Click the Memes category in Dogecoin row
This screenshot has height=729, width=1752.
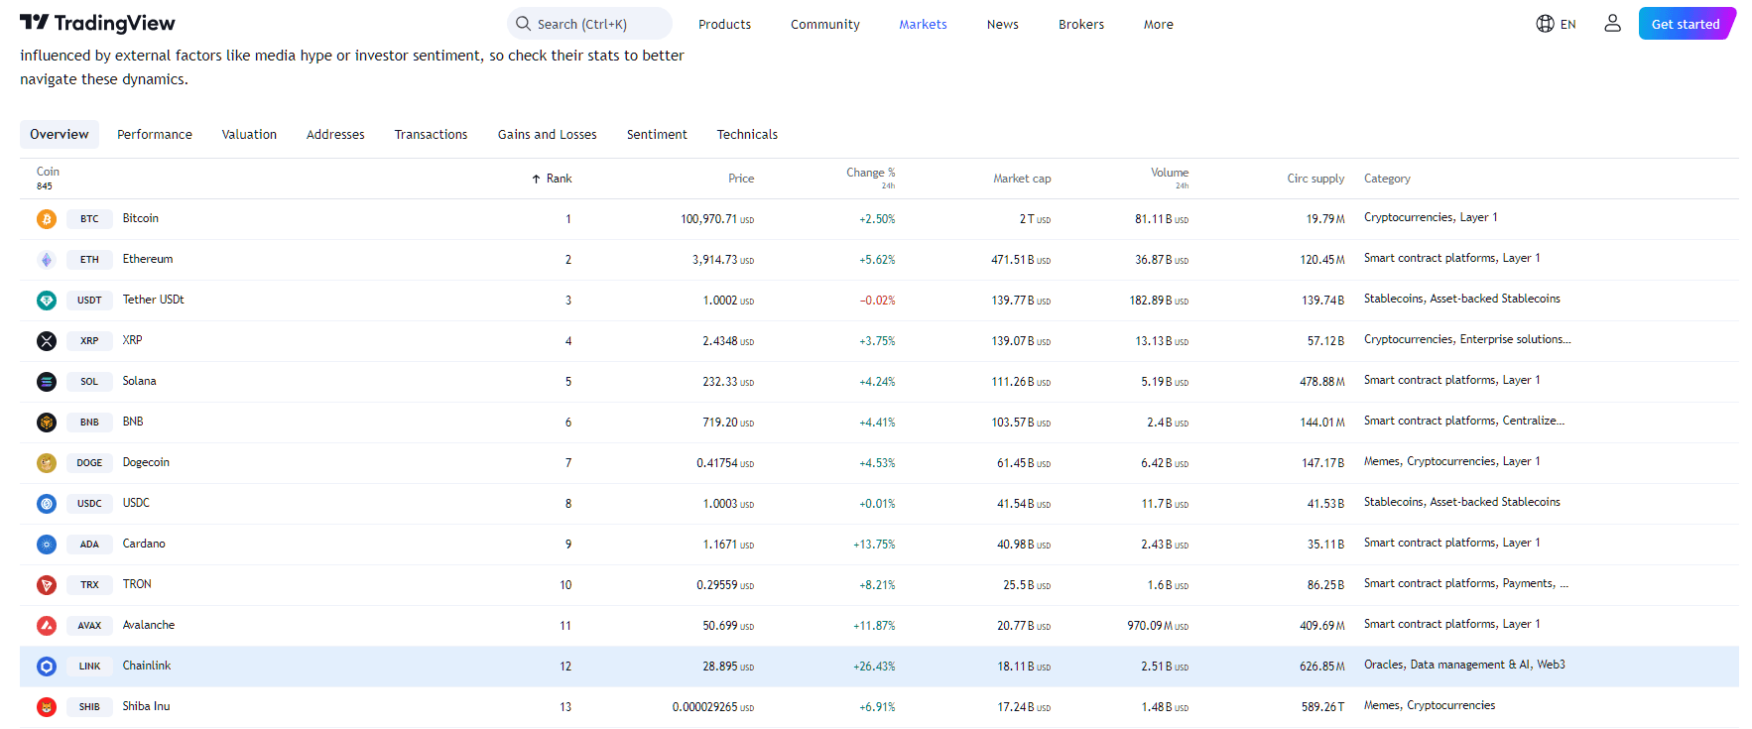pos(1382,461)
